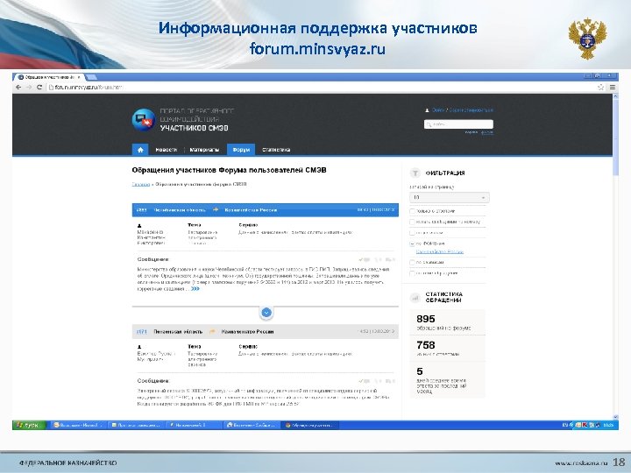Click the rightmost action icon on the first Сообщение line
The height and width of the screenshot is (473, 631).
[x=390, y=260]
